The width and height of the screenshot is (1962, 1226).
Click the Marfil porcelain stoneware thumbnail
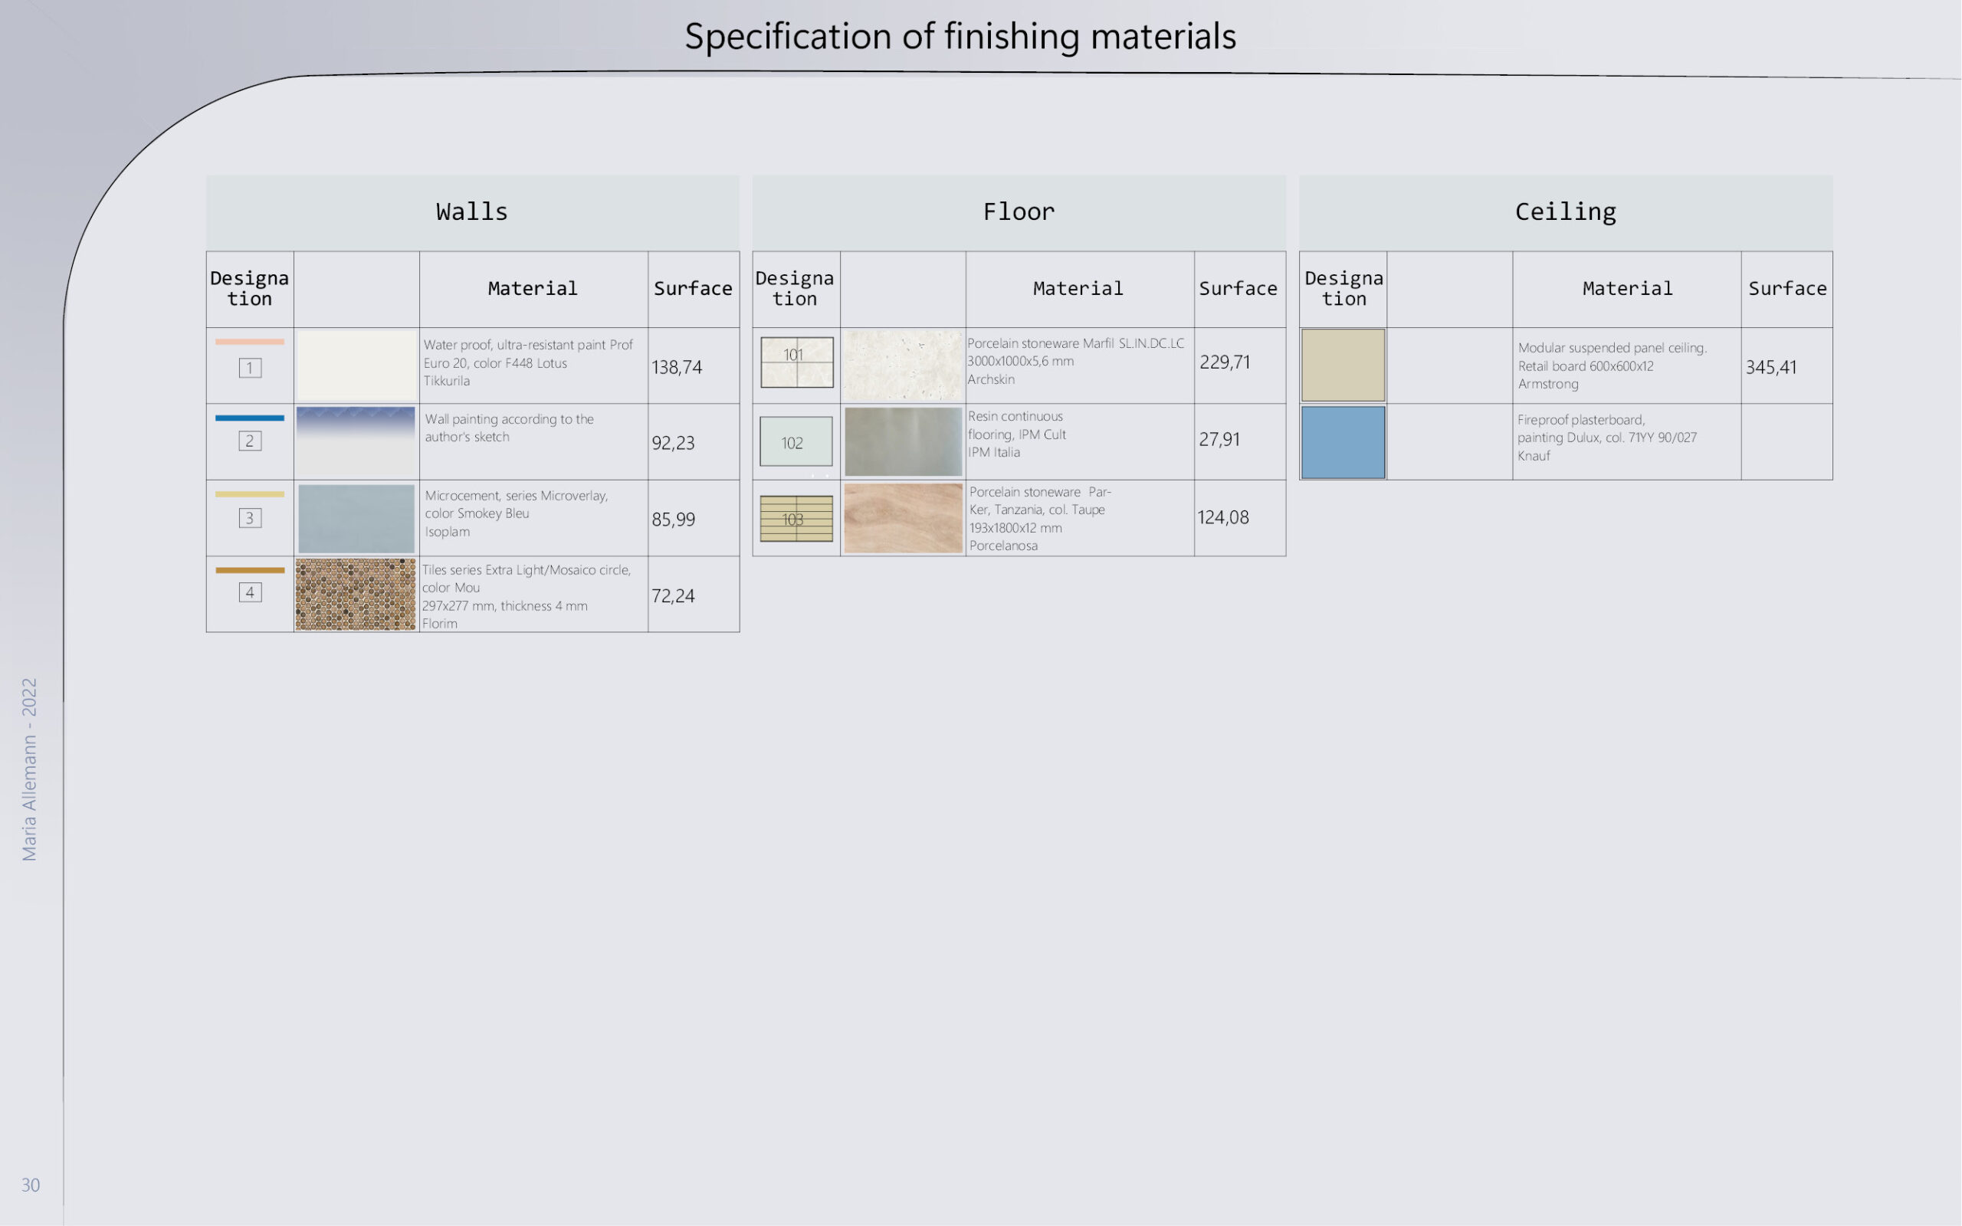tap(902, 364)
